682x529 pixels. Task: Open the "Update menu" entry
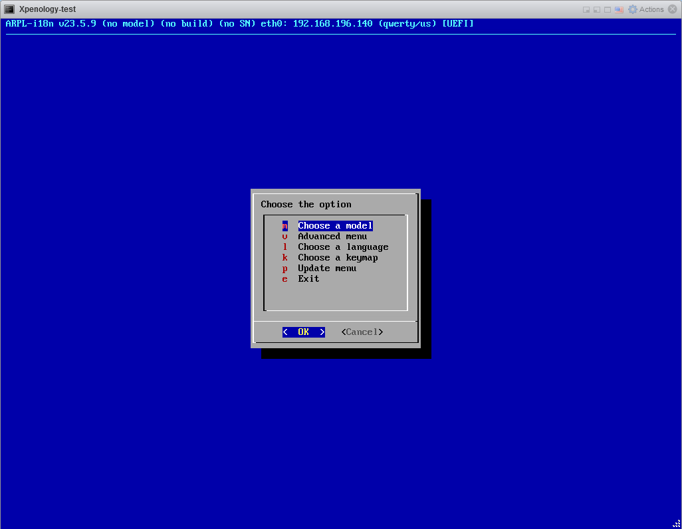327,268
